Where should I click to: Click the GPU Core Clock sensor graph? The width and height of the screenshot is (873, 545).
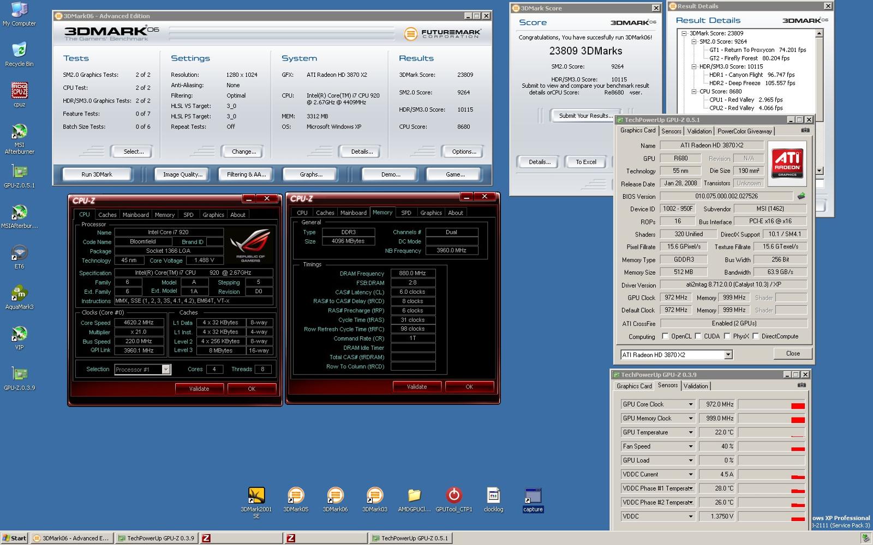click(772, 404)
